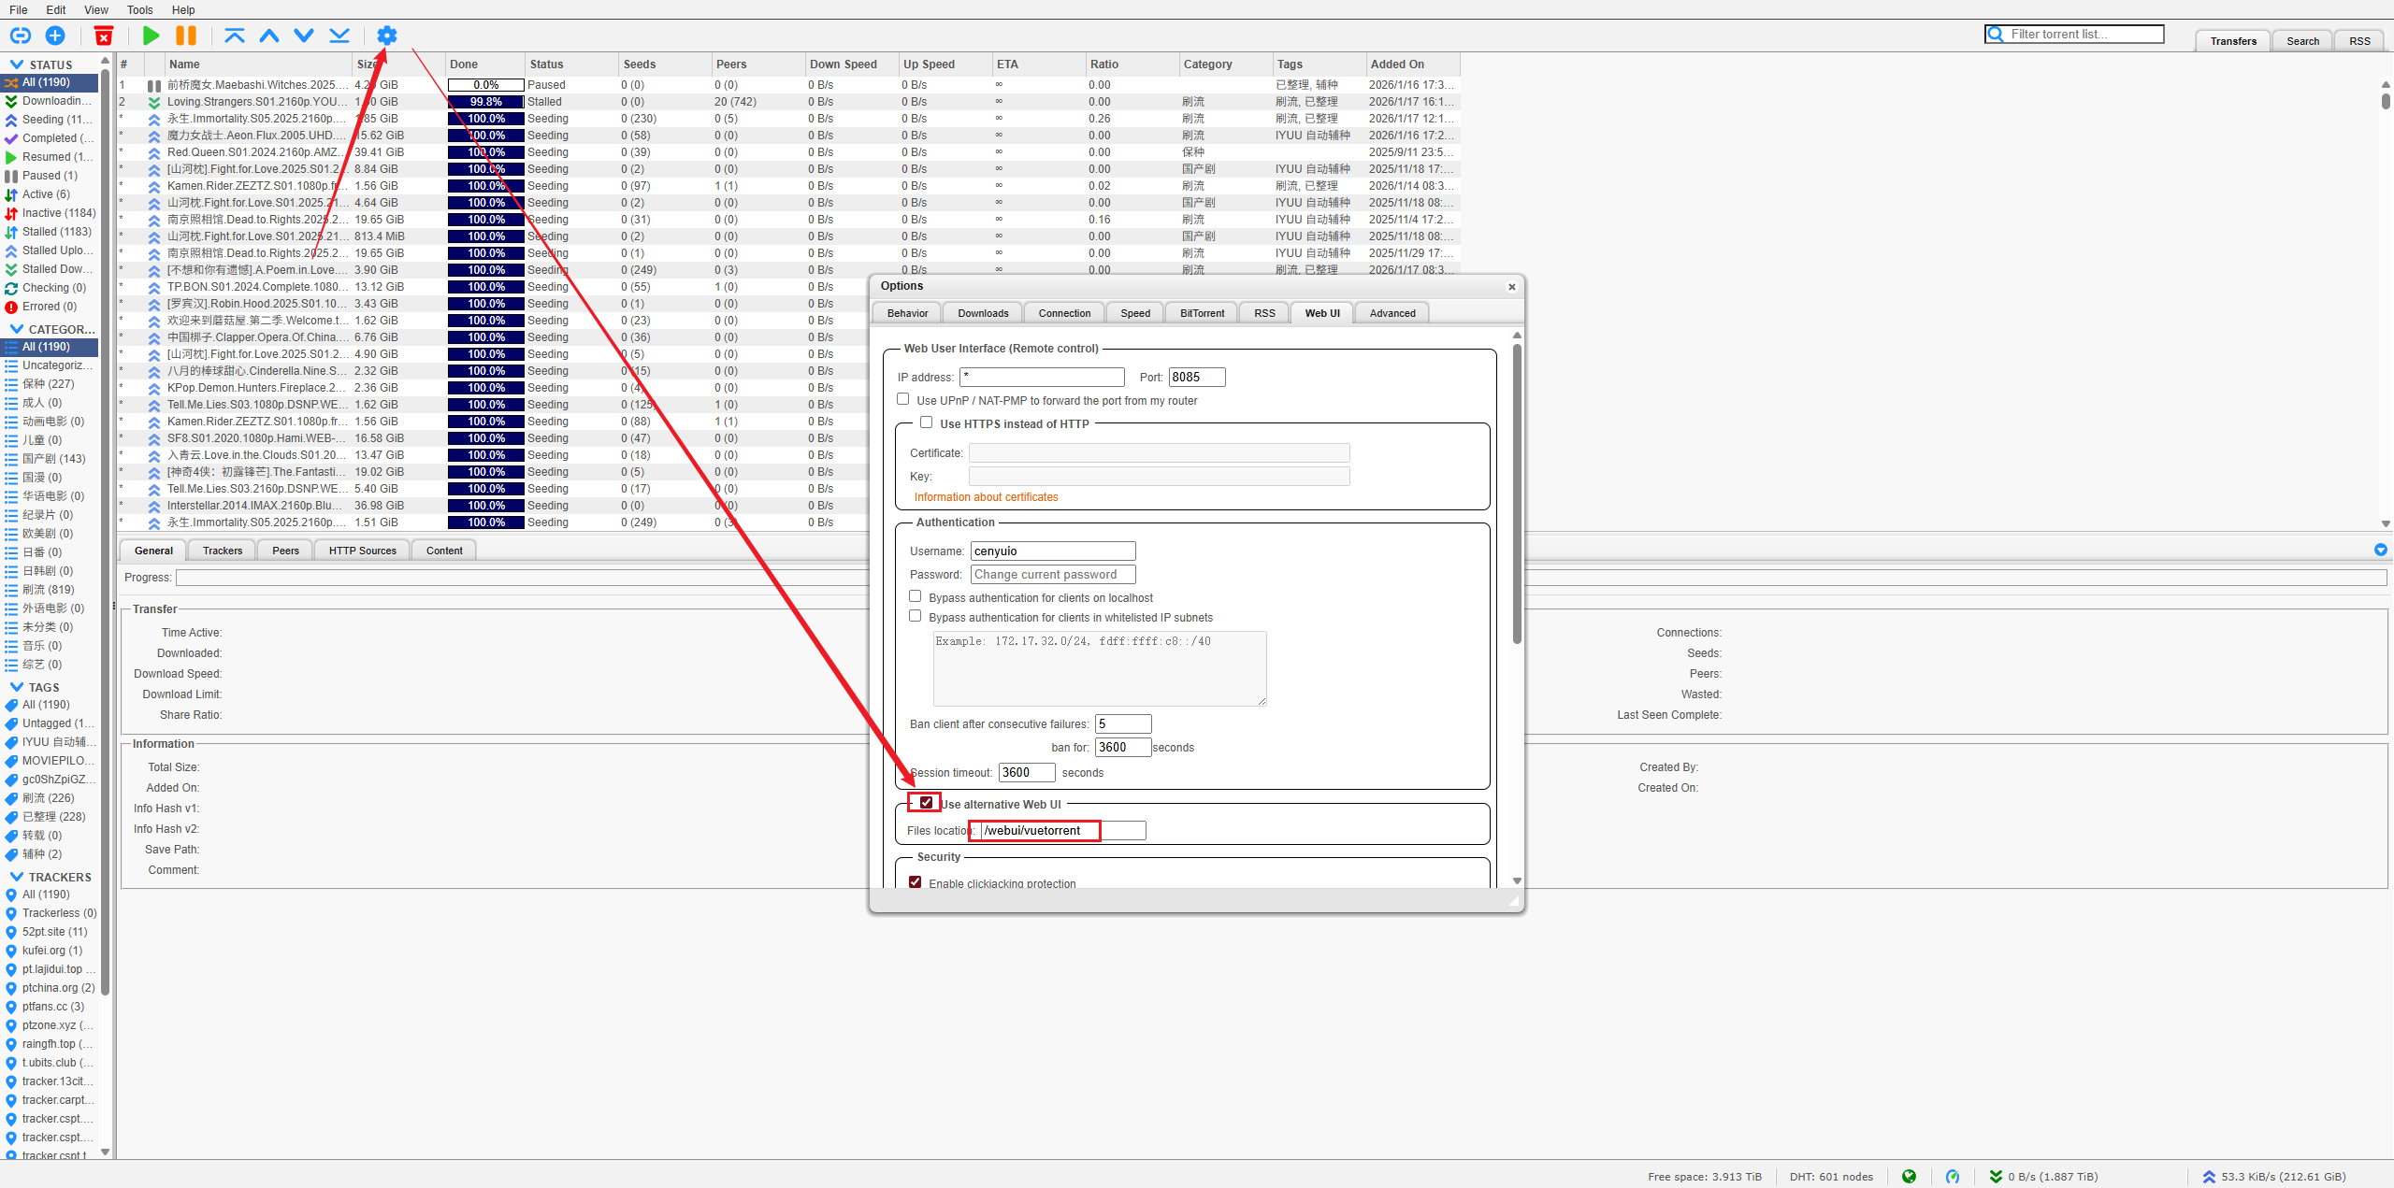This screenshot has height=1188, width=2394.
Task: Click the Move to top queue icon
Action: point(234,36)
